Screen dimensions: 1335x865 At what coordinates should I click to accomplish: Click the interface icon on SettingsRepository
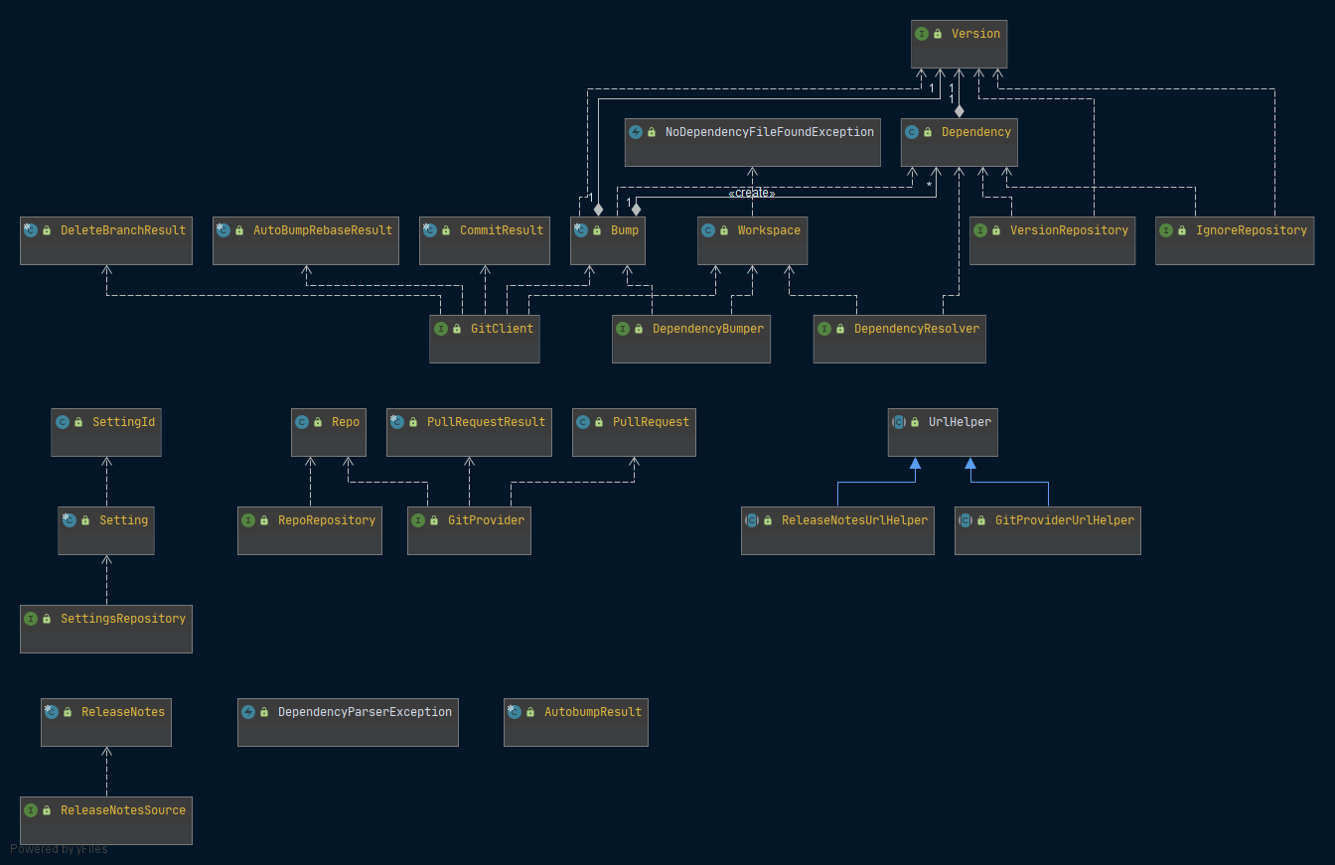[31, 619]
